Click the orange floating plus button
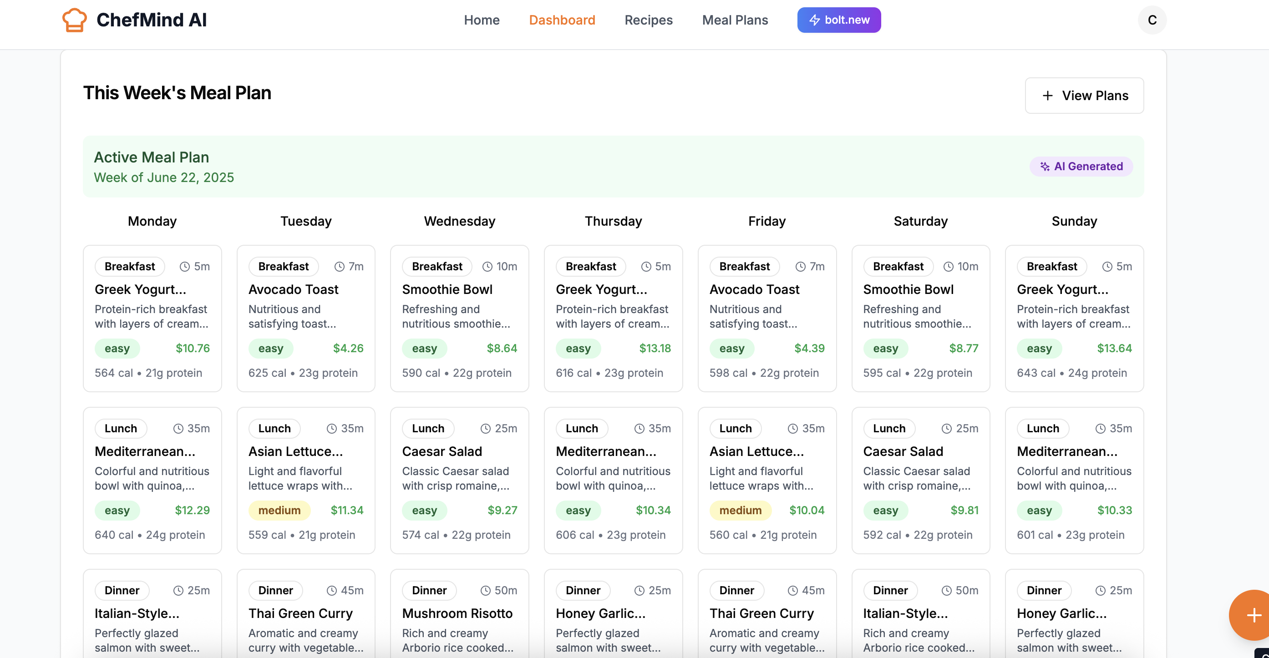1269x658 pixels. click(x=1253, y=615)
